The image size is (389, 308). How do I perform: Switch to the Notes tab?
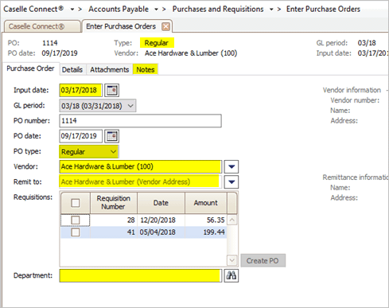146,70
